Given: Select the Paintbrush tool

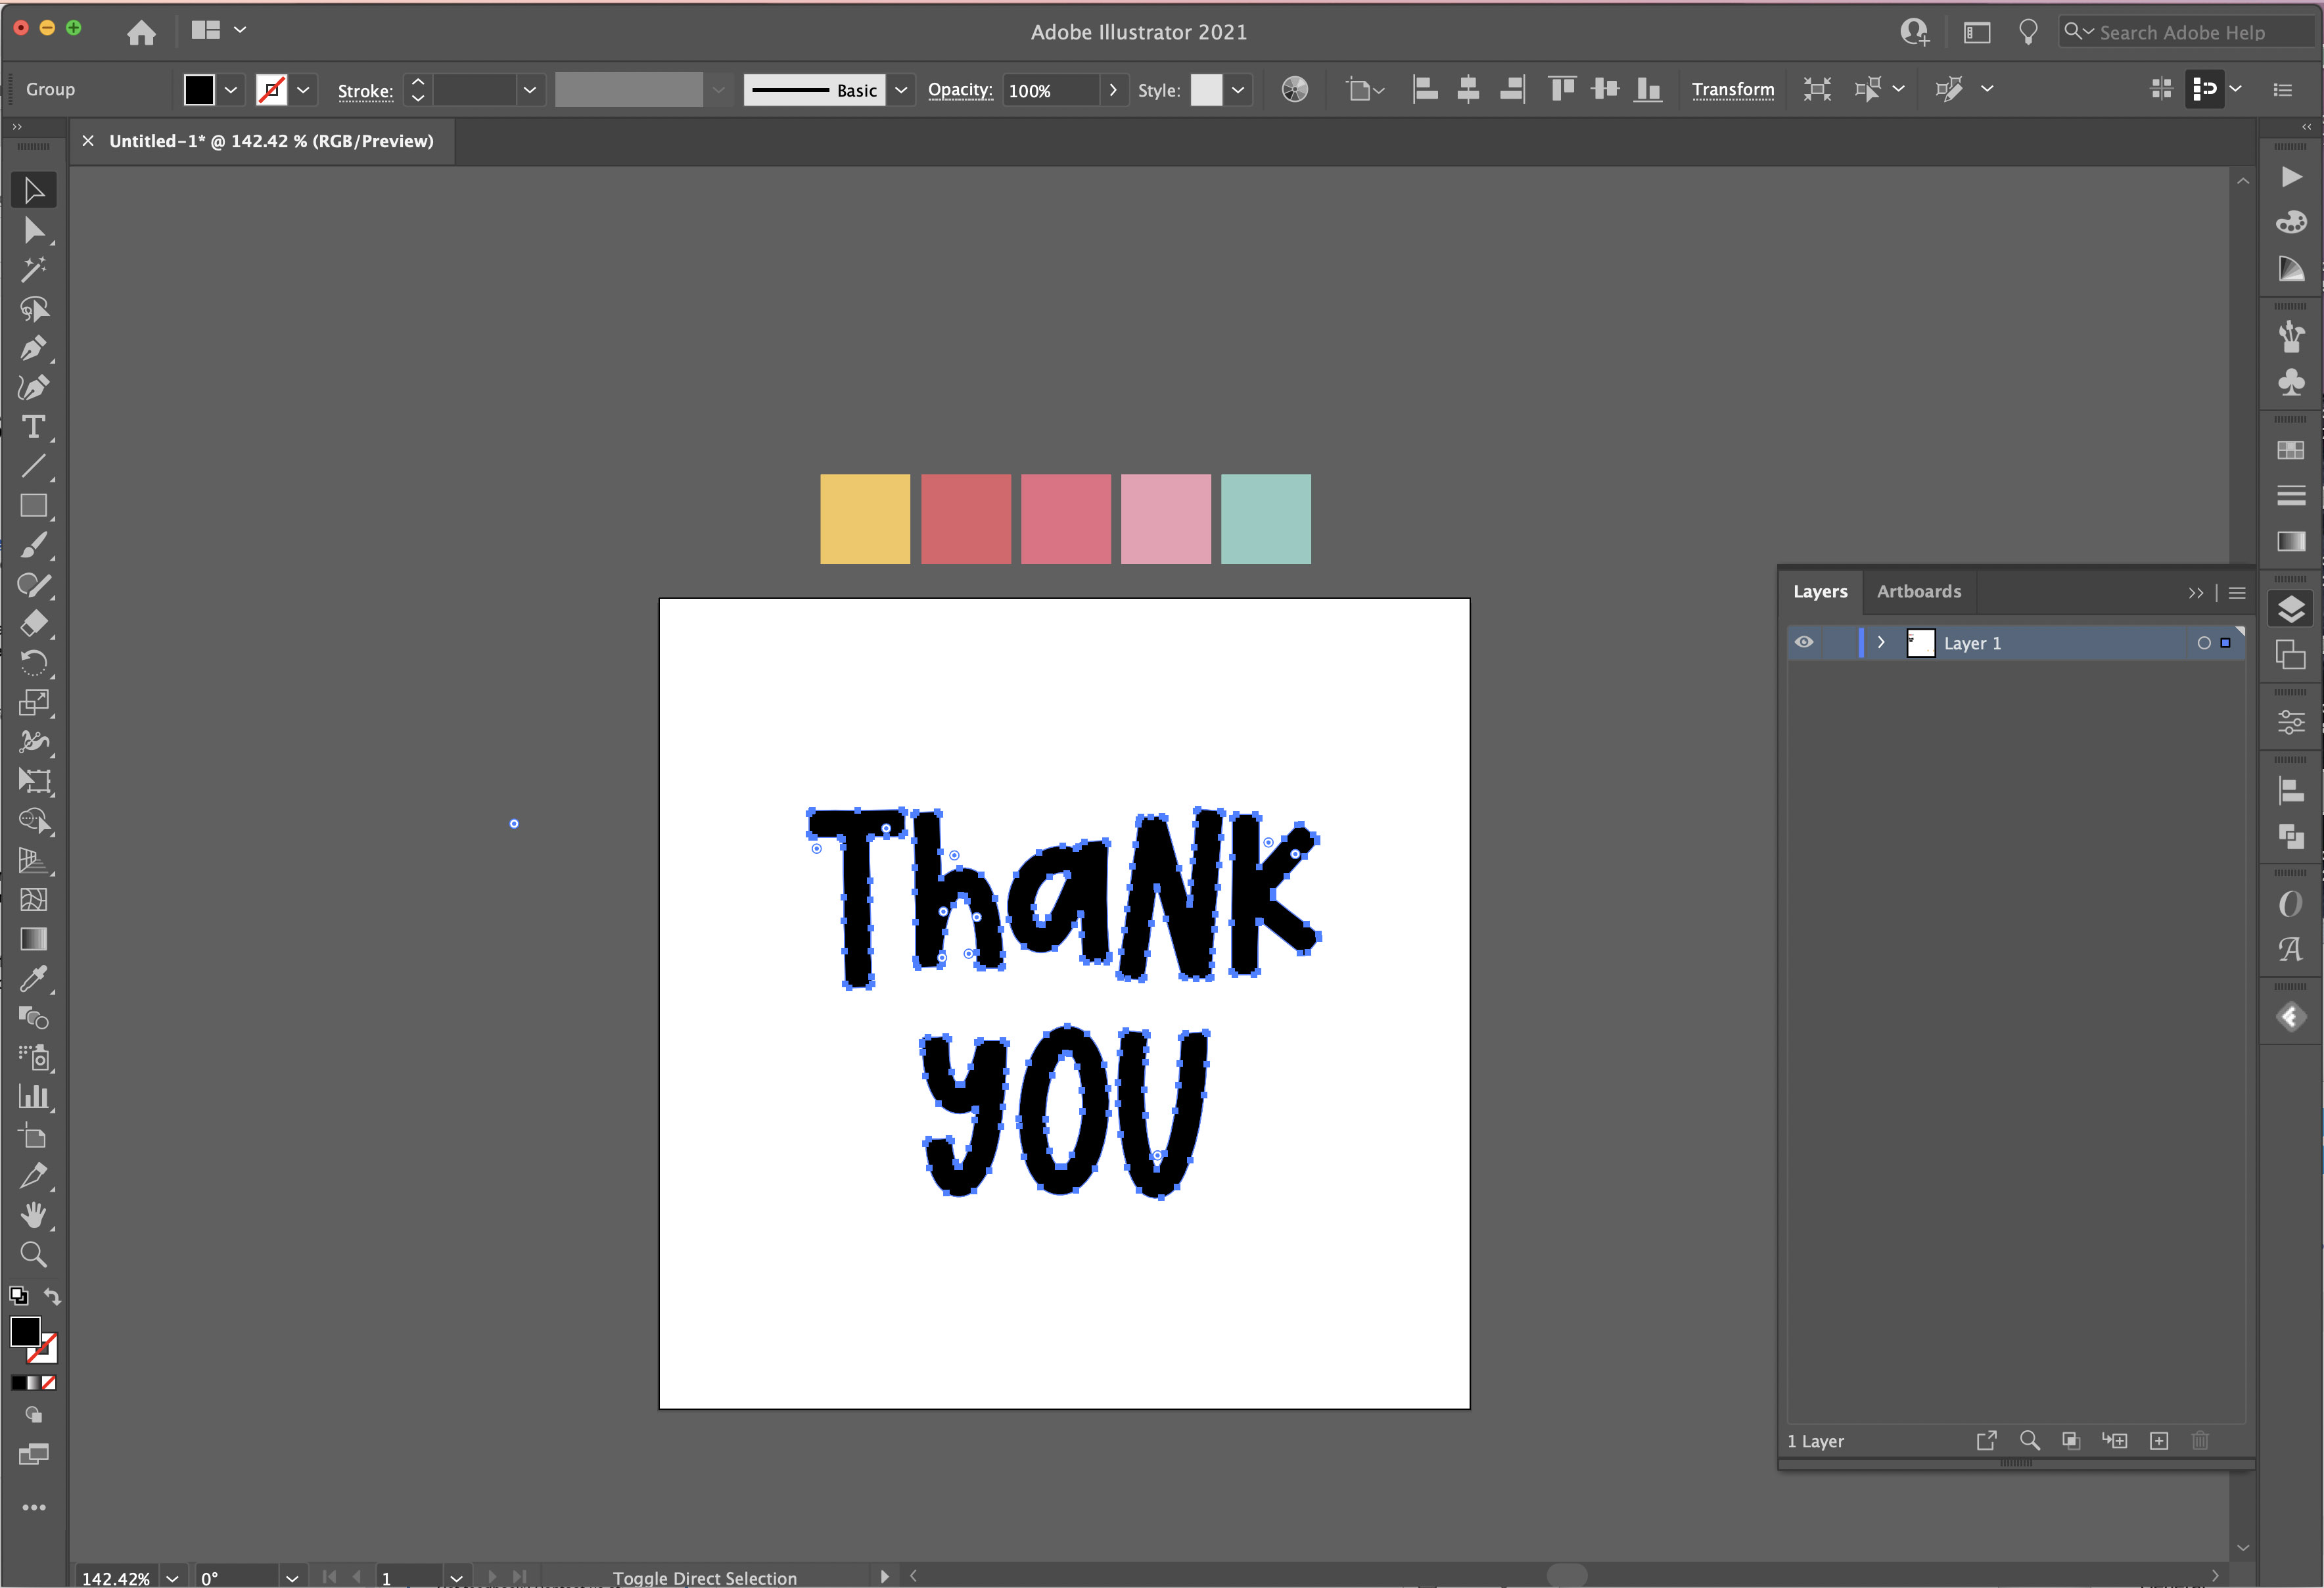Looking at the screenshot, I should click(33, 545).
